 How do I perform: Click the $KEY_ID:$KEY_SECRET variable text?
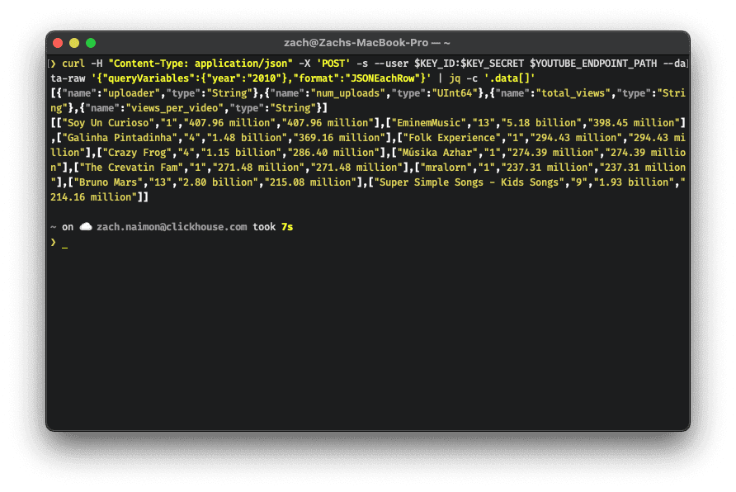469,64
